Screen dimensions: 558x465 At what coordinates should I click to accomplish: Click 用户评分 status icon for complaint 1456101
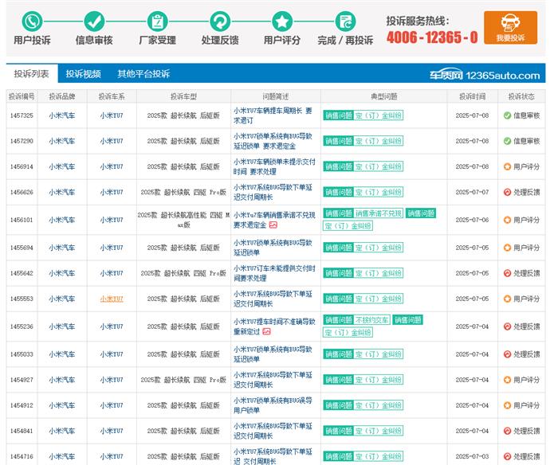pyautogui.click(x=507, y=220)
